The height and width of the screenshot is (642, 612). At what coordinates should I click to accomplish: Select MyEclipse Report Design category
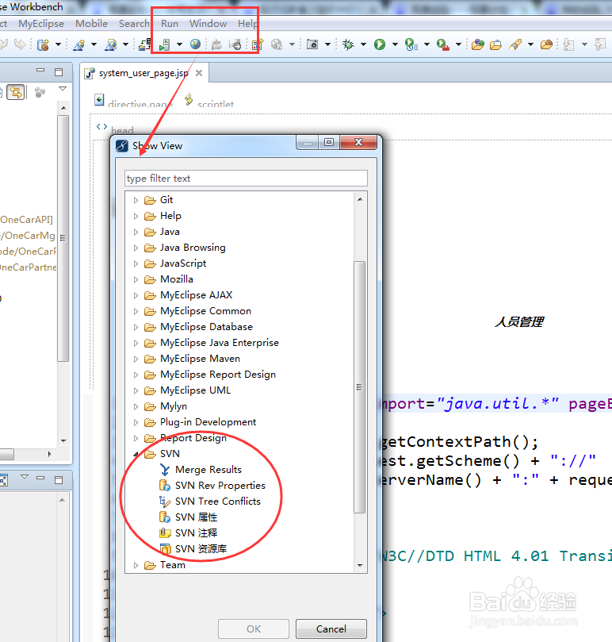[x=218, y=375]
